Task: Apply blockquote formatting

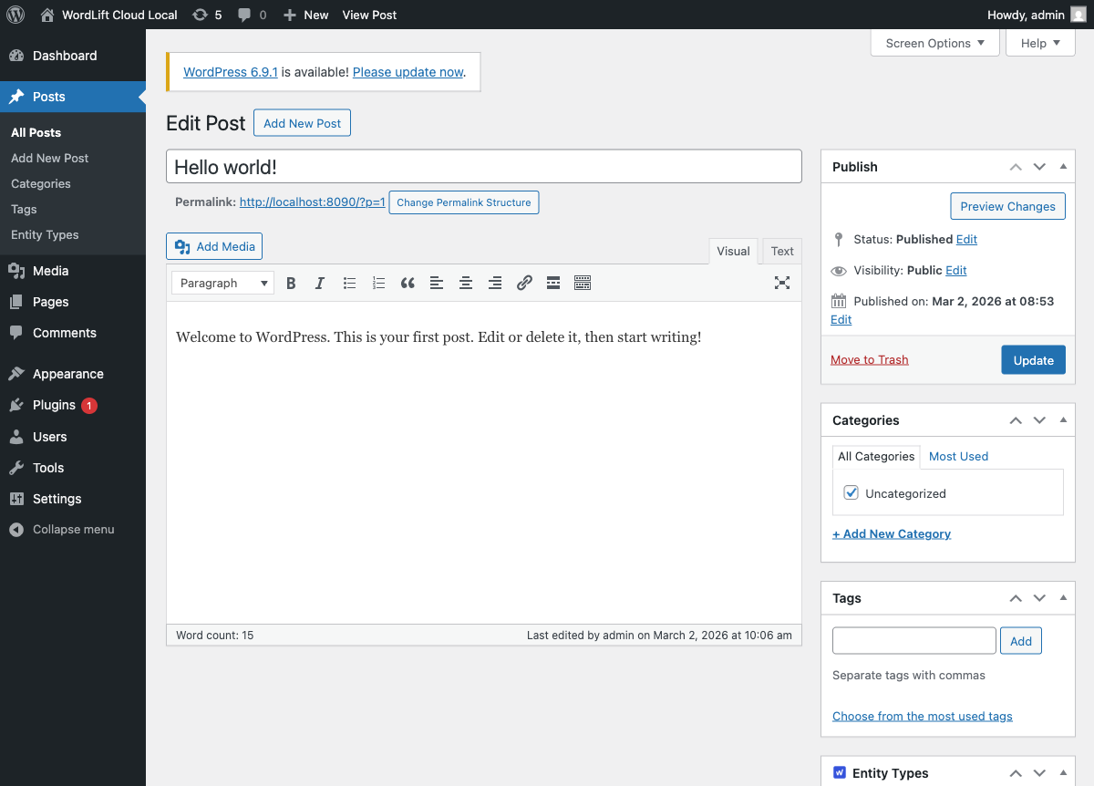Action: click(x=408, y=283)
